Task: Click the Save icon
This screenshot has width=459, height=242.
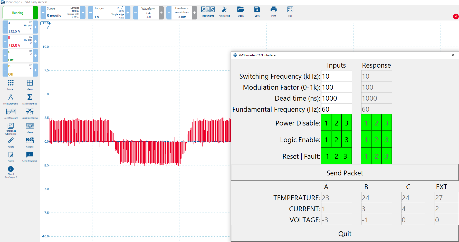Action: click(x=257, y=12)
